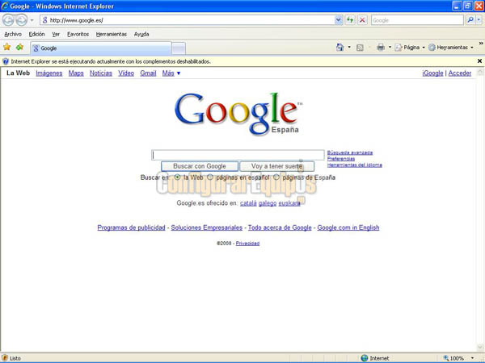
Task: Select the páginas en español radio button
Action: (210, 177)
